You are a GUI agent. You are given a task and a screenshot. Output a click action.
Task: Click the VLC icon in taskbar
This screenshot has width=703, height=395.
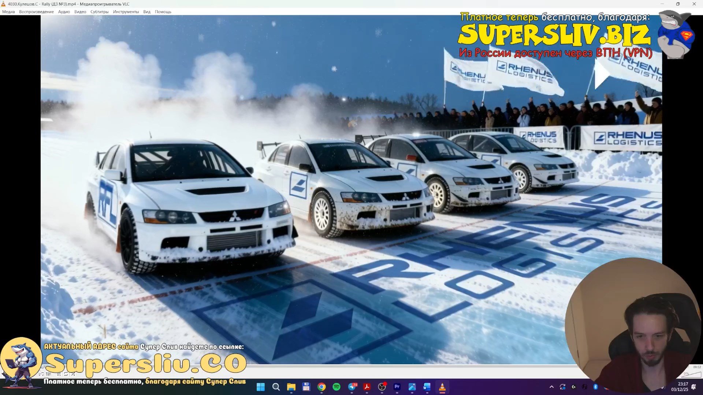[x=442, y=387]
